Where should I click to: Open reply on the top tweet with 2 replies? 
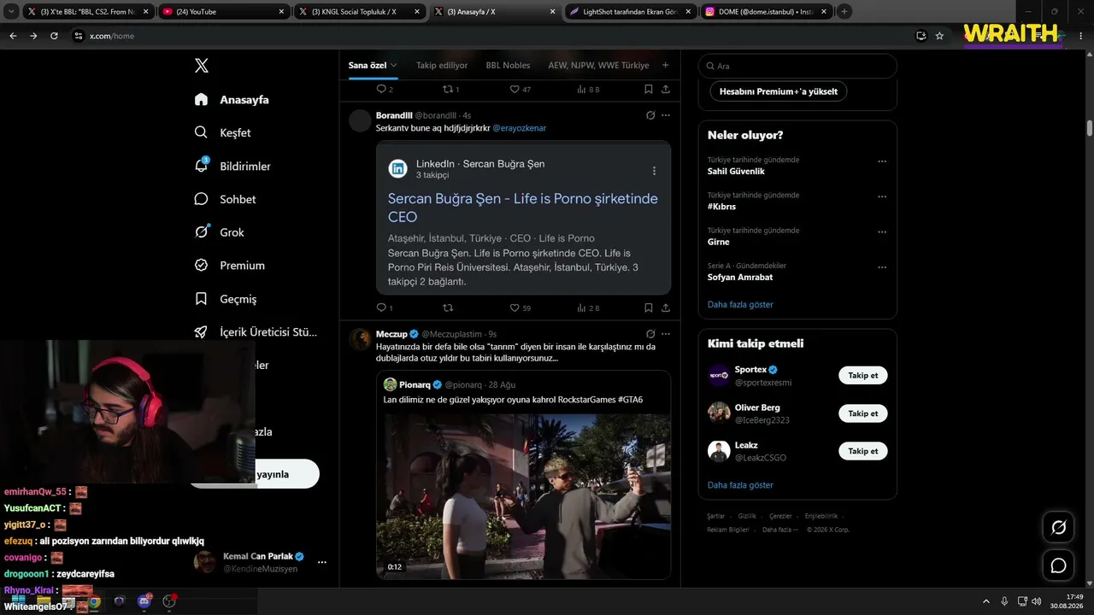(384, 89)
